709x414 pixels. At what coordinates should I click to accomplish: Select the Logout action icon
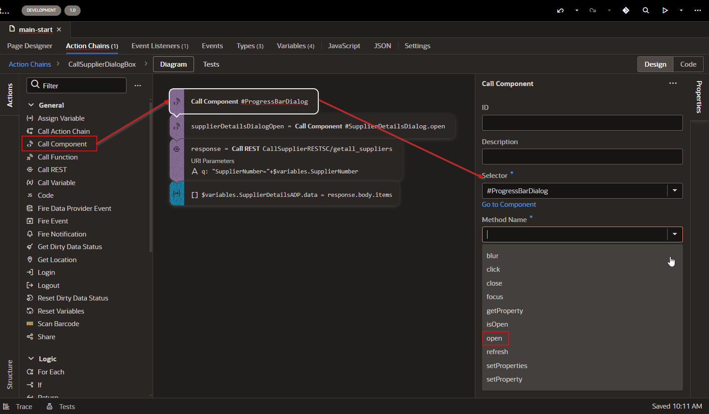(30, 285)
